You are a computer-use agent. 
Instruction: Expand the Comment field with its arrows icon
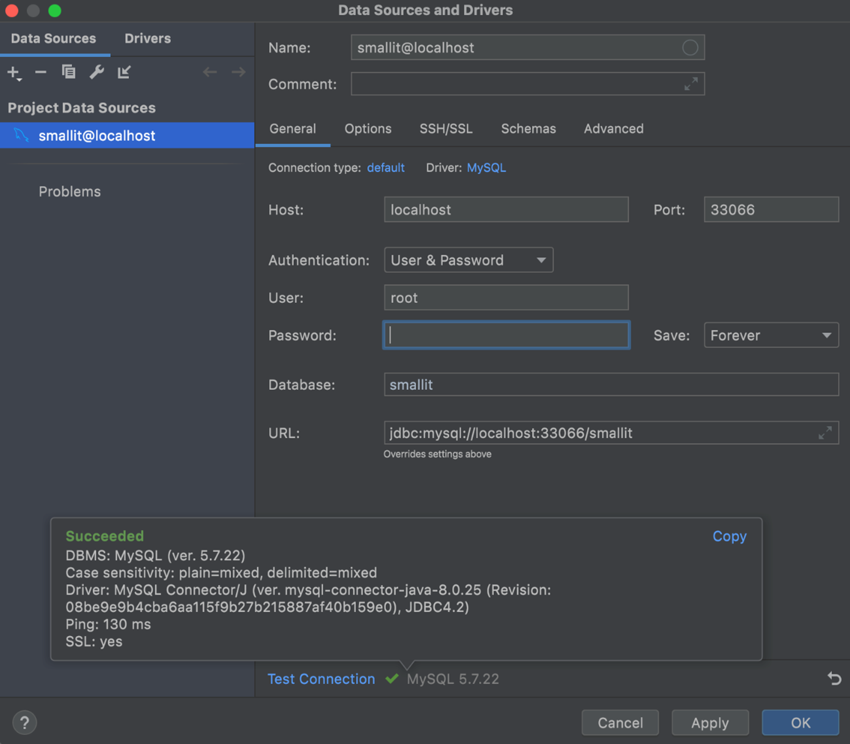click(691, 84)
